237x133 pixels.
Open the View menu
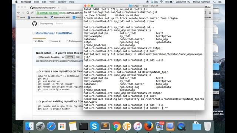point(52,2)
